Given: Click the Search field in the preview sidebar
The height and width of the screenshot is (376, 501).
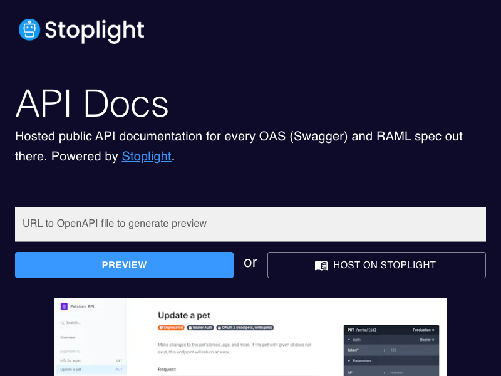Looking at the screenshot, I should (71, 323).
